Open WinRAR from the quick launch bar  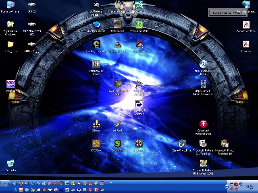pyautogui.click(x=102, y=183)
